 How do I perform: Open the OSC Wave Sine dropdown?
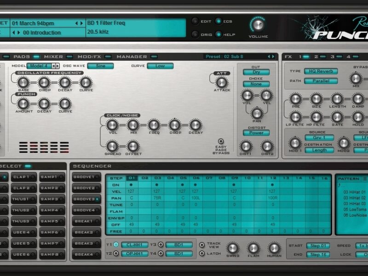(100, 66)
